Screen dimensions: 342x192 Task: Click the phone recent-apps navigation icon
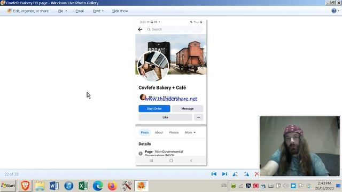[x=151, y=161]
